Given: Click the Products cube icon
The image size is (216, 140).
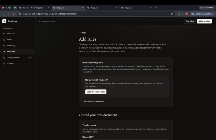Looking at the screenshot, I should [x=4, y=33].
